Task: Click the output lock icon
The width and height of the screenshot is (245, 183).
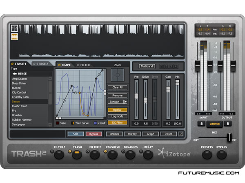Action: point(228,124)
